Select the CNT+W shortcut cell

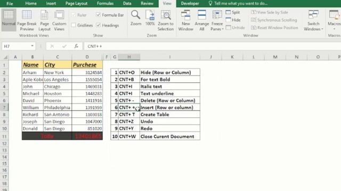click(129, 136)
